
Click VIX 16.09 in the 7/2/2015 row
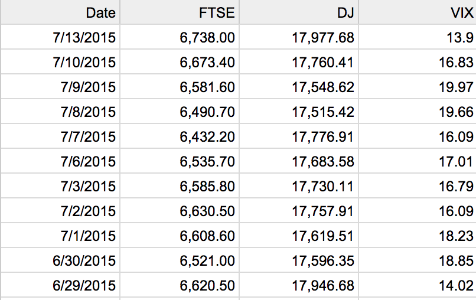(x=418, y=211)
